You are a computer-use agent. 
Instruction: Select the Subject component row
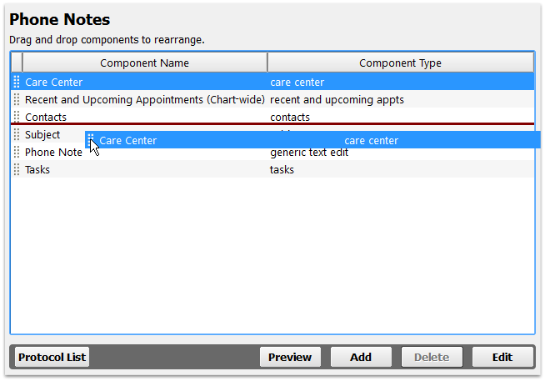(x=272, y=134)
